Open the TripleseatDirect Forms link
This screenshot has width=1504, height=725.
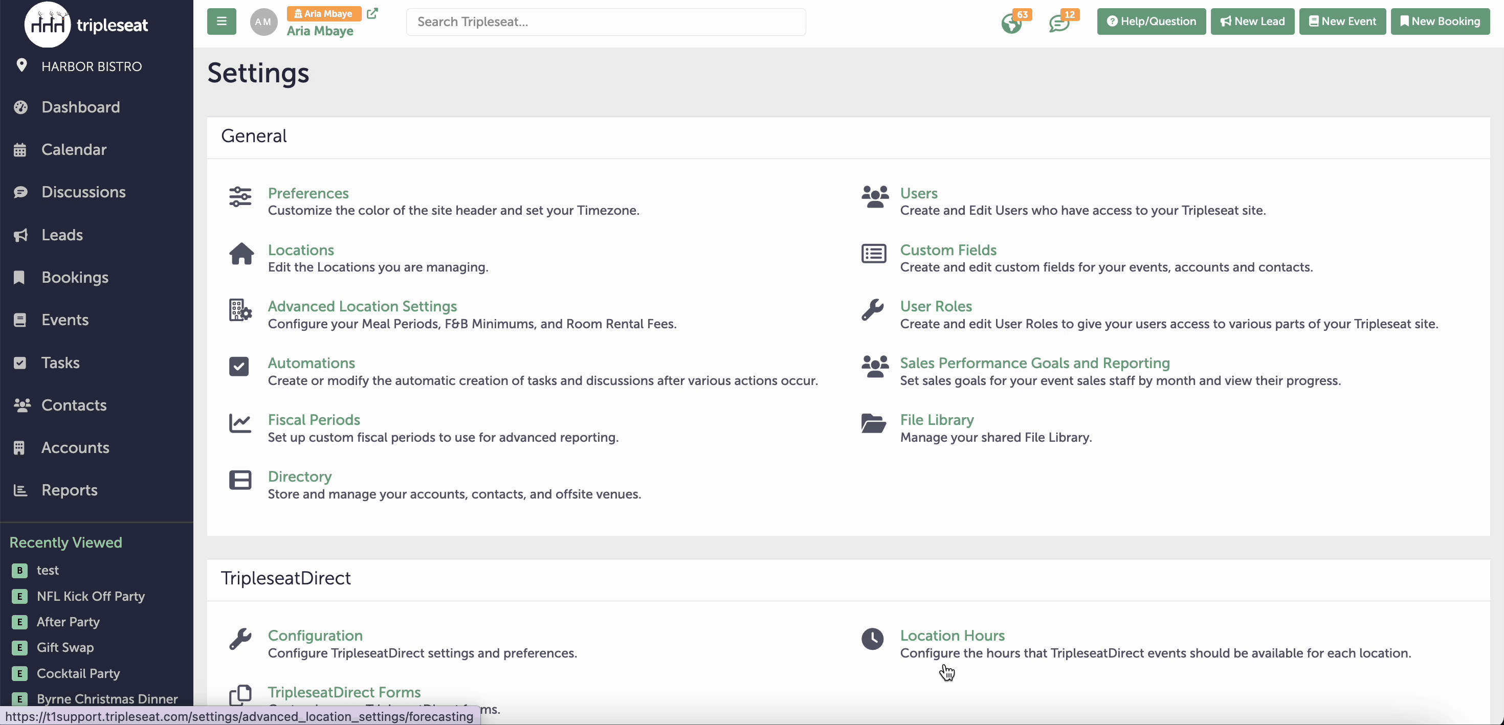(344, 692)
